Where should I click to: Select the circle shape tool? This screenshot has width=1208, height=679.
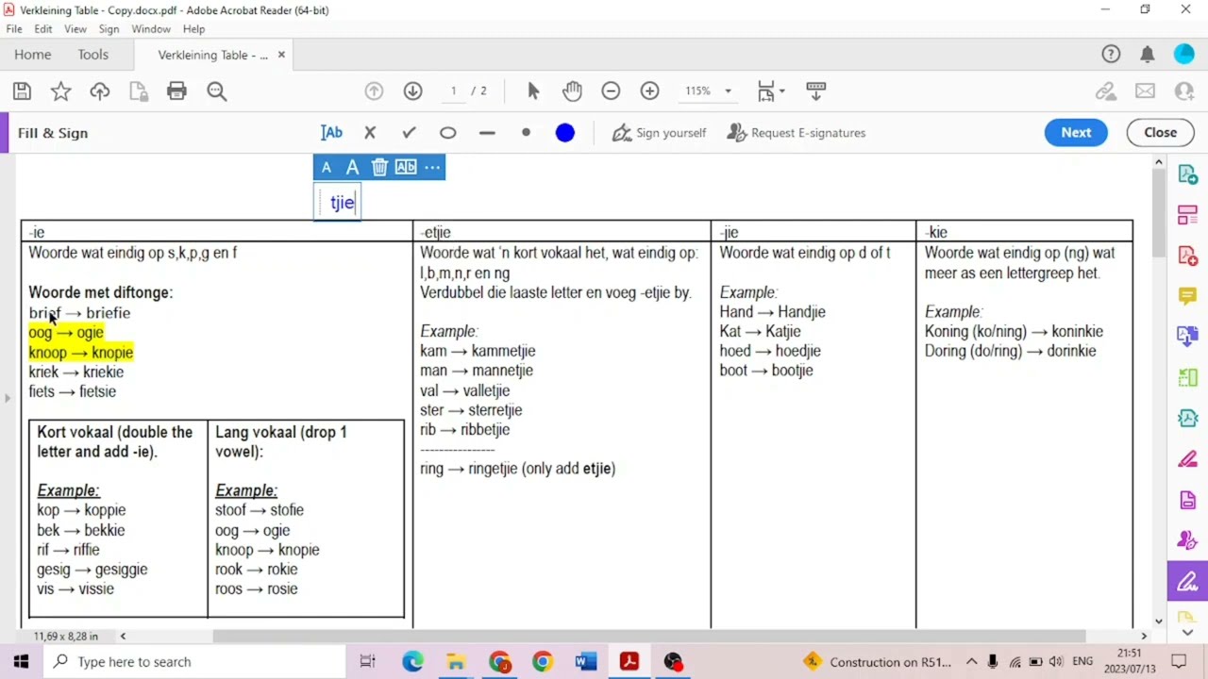[448, 133]
